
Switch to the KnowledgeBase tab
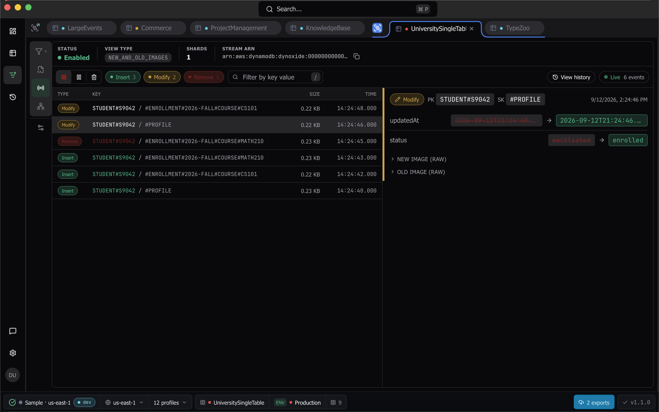tap(324, 28)
